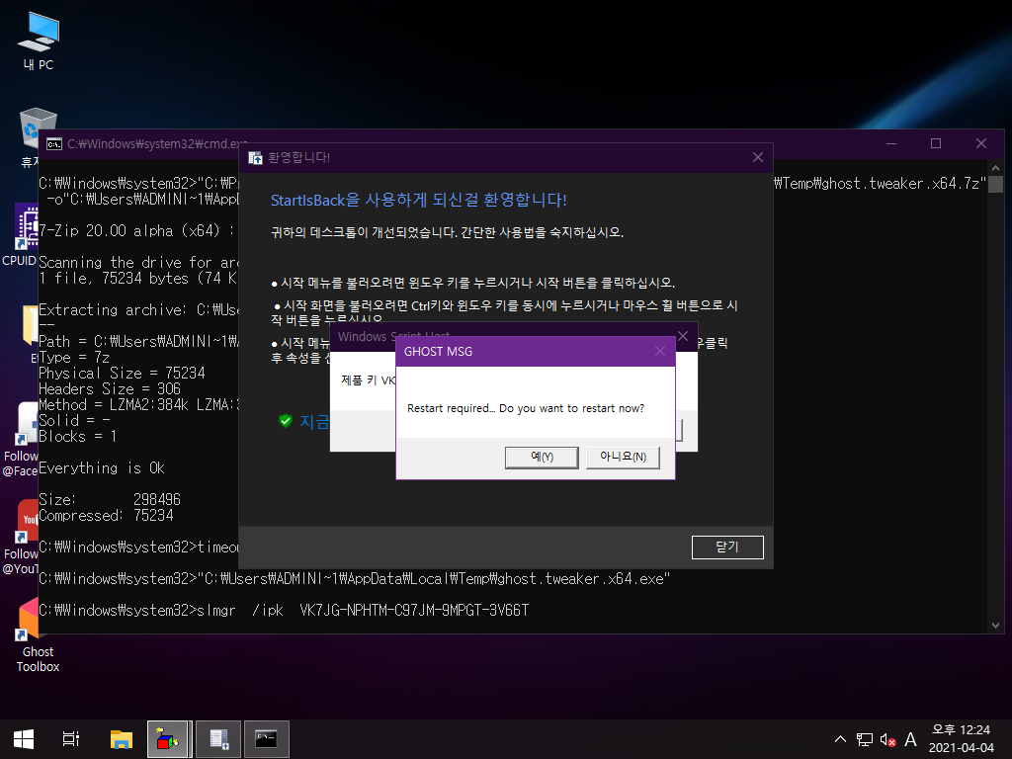Open the 내 PC desktop icon
1012x759 pixels.
click(39, 42)
